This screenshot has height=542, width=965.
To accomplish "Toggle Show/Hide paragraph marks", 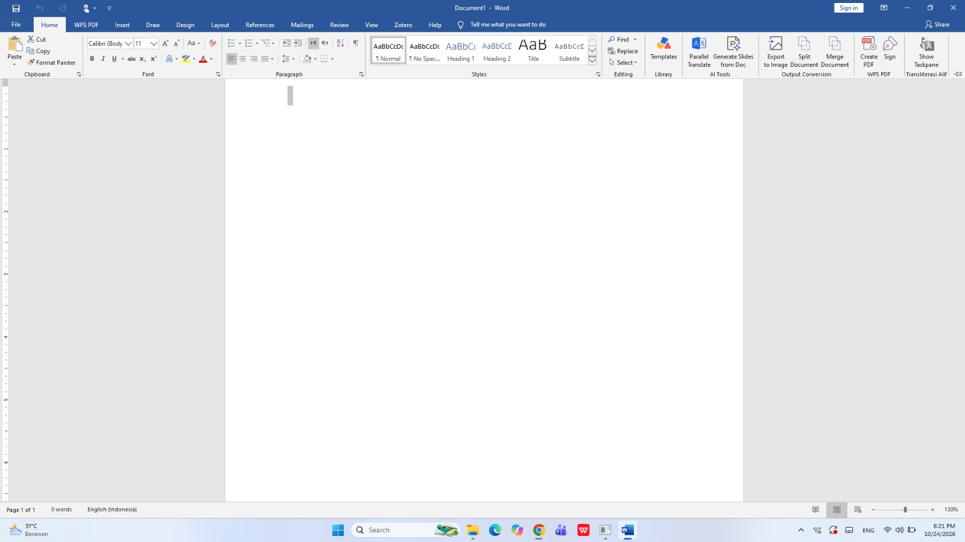I will click(x=356, y=43).
